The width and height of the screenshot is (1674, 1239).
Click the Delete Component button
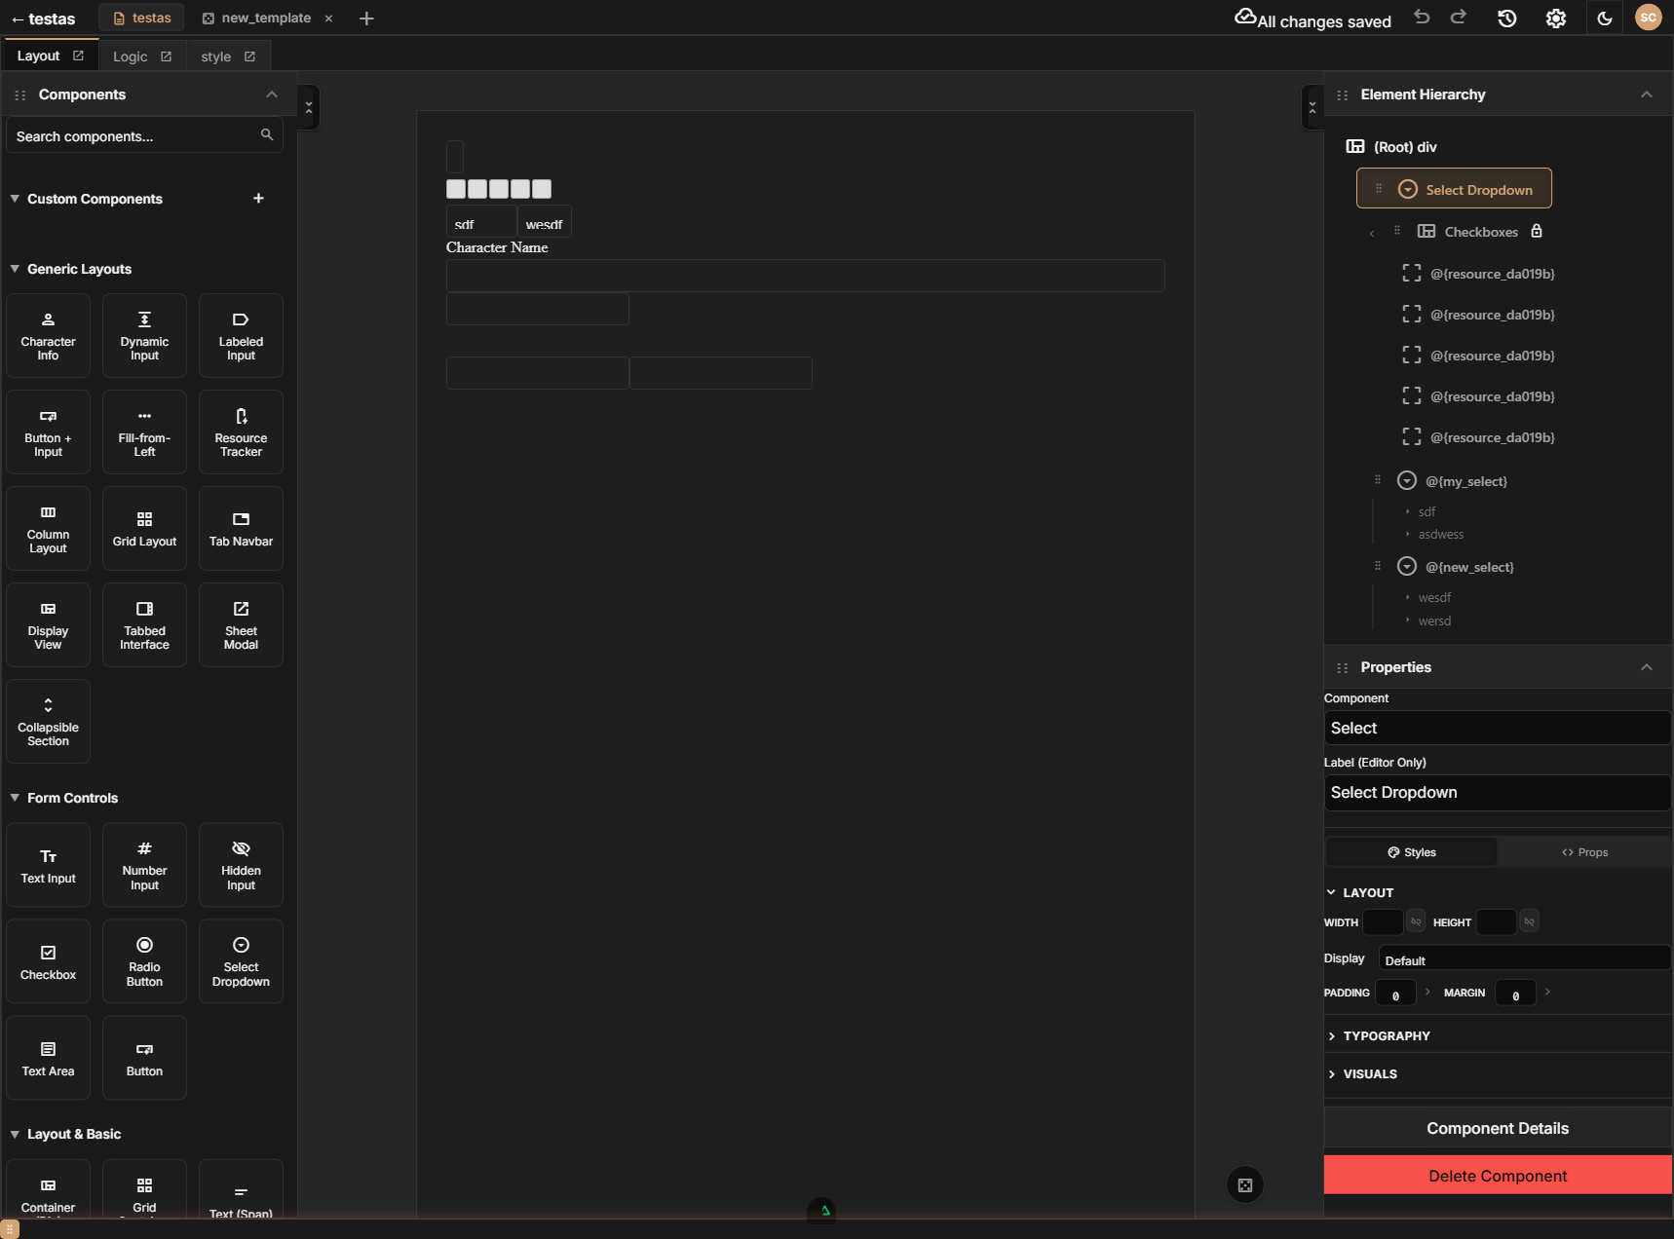[x=1497, y=1175]
